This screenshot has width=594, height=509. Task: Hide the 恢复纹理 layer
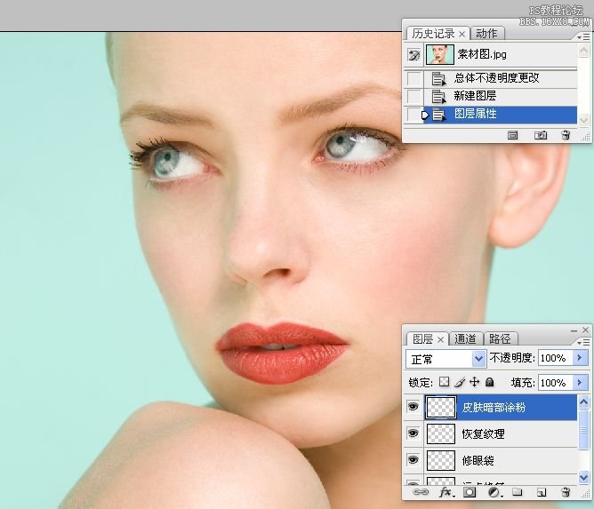click(413, 433)
